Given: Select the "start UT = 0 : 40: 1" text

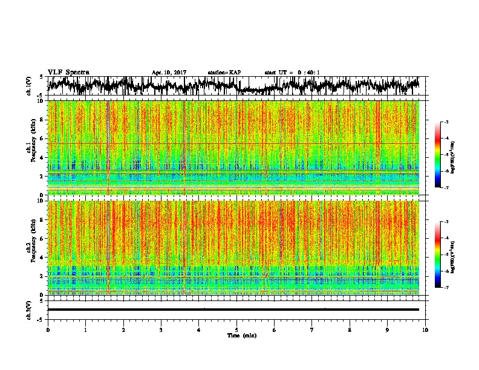Looking at the screenshot, I should tap(292, 73).
